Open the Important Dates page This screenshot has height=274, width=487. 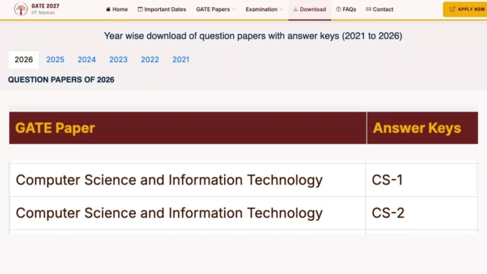coord(162,9)
